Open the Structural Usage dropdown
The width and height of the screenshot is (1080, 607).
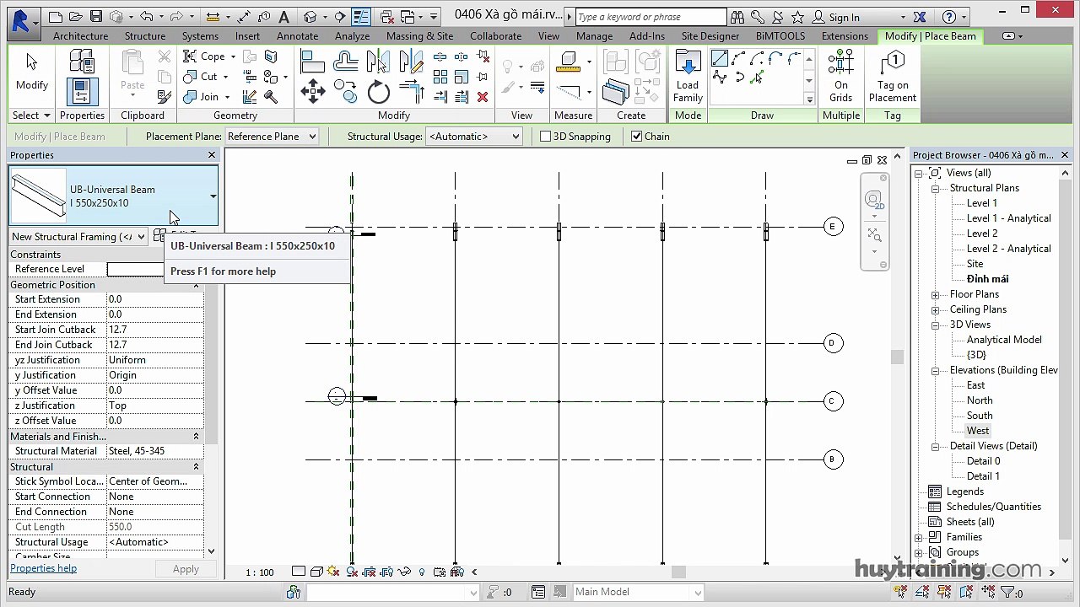pos(474,136)
